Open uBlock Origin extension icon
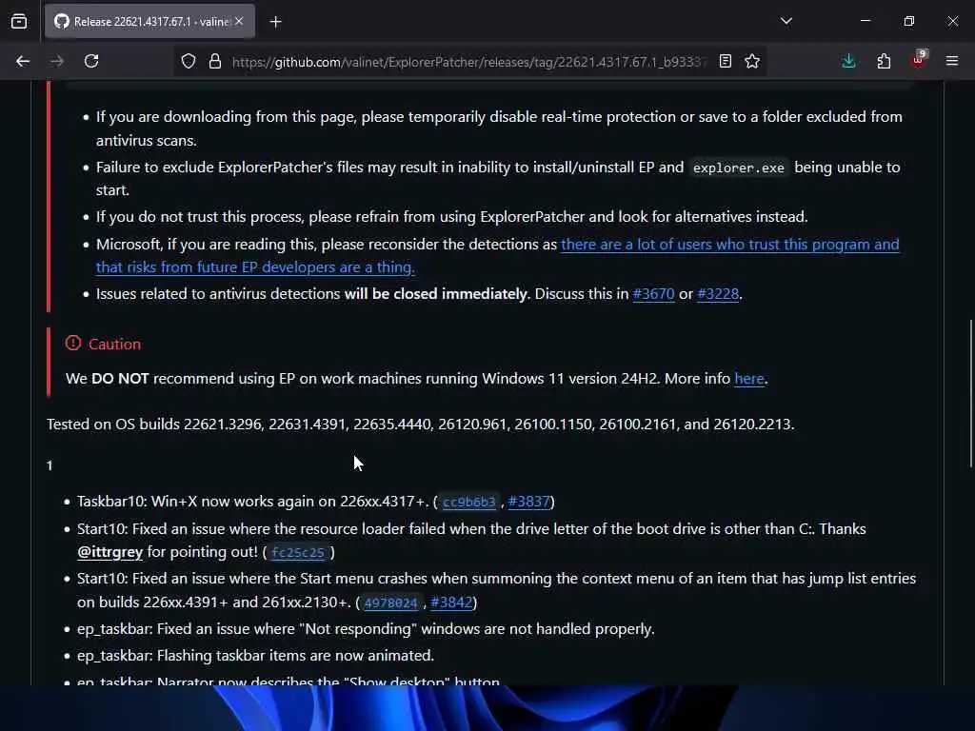Viewport: 975px width, 731px height. [x=919, y=60]
